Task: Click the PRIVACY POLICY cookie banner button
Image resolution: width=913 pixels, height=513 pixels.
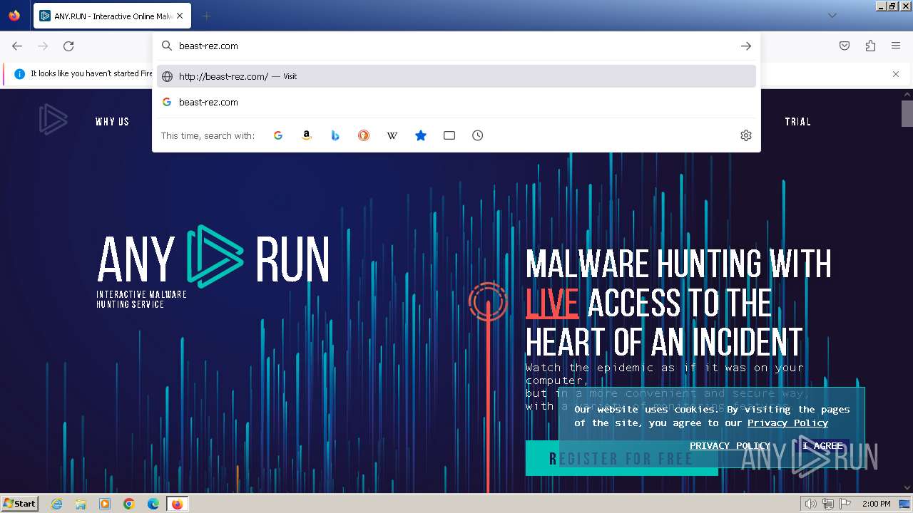Action: (x=730, y=445)
